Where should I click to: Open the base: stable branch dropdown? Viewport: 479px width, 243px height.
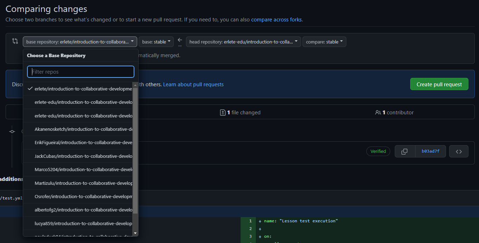[156, 41]
